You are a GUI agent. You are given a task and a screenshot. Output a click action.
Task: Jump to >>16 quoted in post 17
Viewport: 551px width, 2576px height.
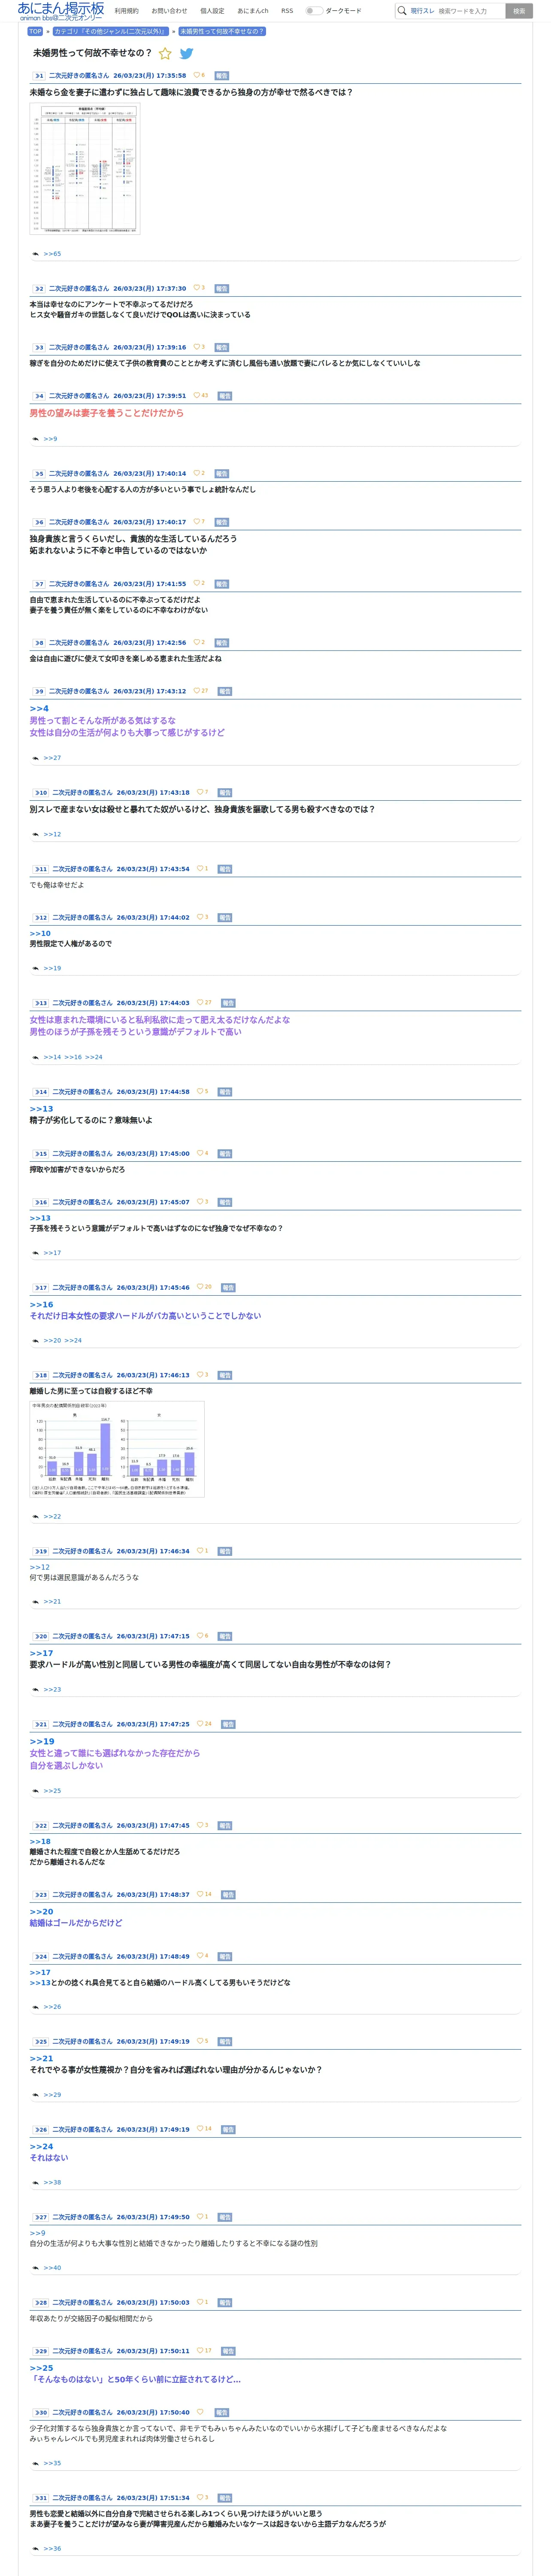41,1305
